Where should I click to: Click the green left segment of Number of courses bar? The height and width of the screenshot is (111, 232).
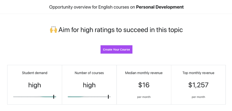[75, 97]
